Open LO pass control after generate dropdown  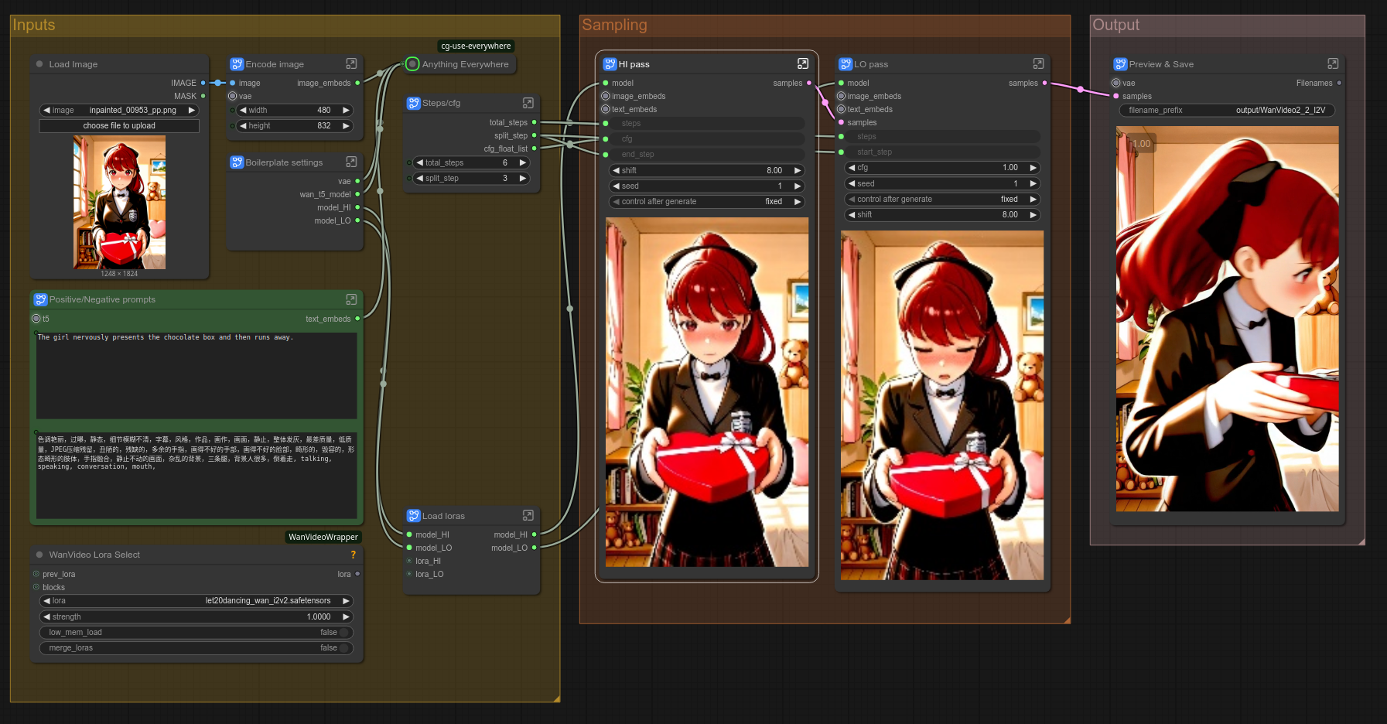point(942,200)
